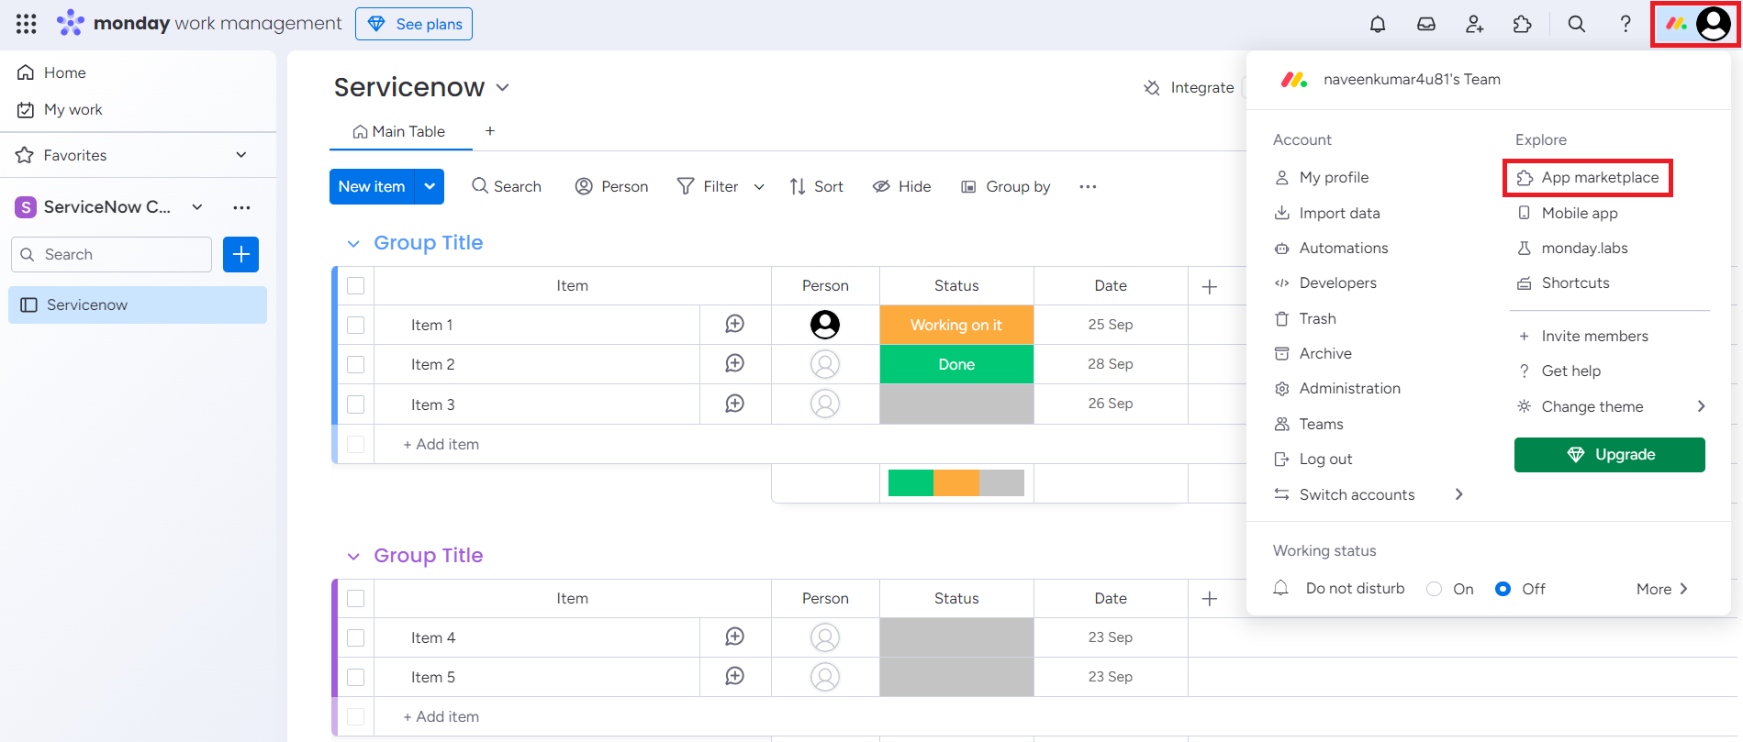
Task: Assign a person to Item 3
Action: (825, 404)
